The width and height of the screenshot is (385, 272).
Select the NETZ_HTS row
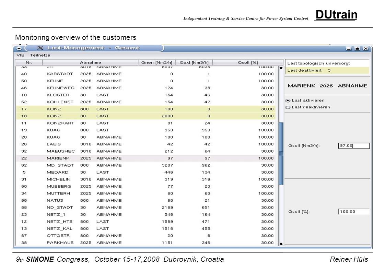pos(146,222)
